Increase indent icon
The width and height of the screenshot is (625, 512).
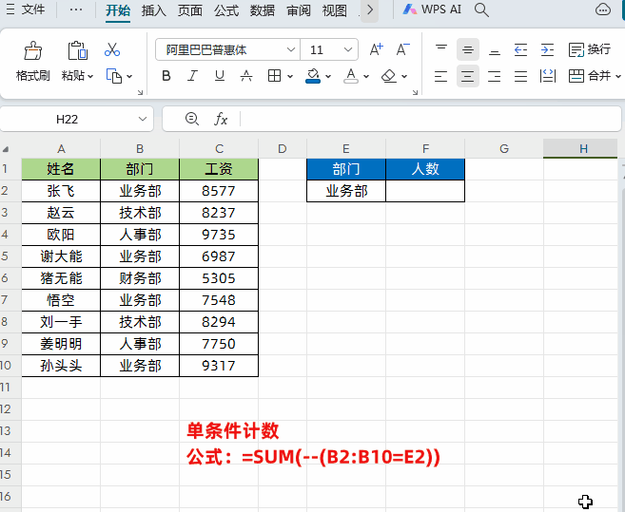pyautogui.click(x=547, y=49)
